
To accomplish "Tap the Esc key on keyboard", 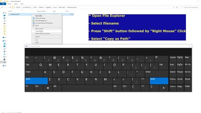I will tap(30, 59).
